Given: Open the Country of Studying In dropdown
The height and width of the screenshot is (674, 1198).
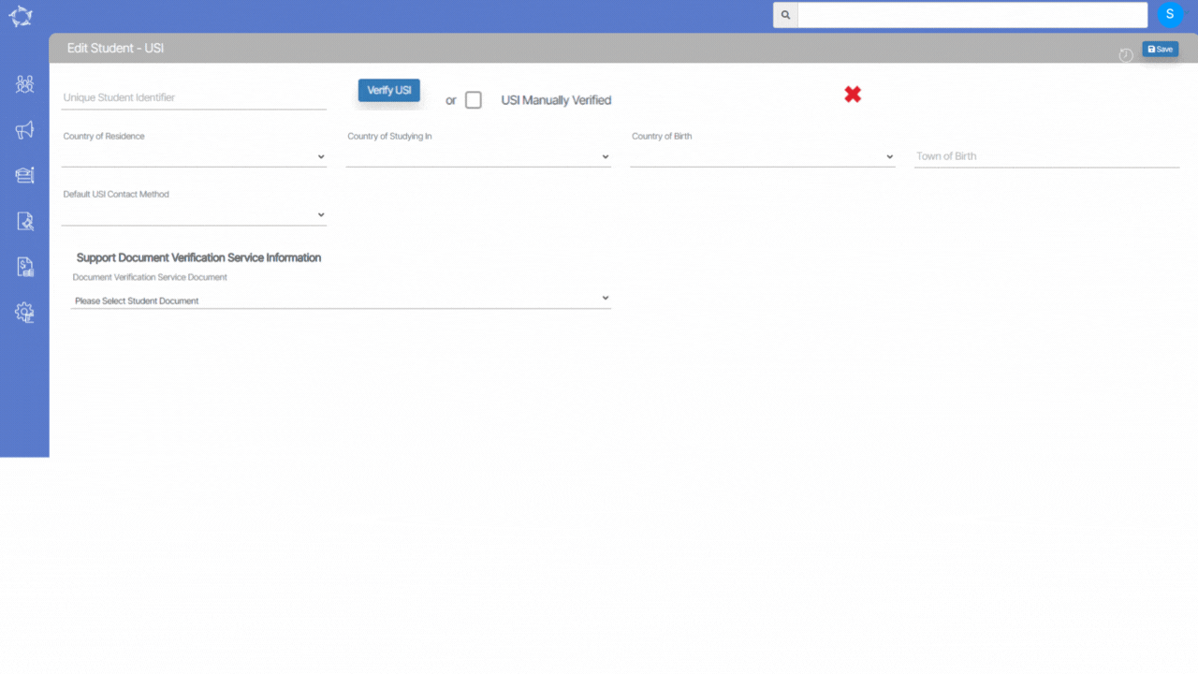Looking at the screenshot, I should pos(478,156).
